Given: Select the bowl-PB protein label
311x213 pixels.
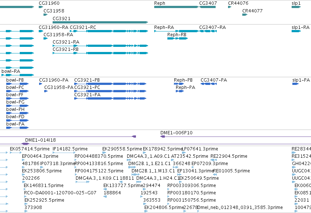Looking at the screenshot, I should [15, 80].
